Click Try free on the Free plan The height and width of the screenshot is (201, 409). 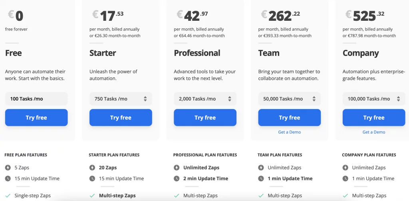click(36, 117)
